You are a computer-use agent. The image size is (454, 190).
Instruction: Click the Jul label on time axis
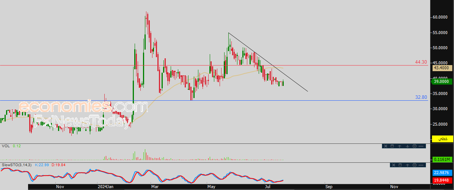point(268,187)
